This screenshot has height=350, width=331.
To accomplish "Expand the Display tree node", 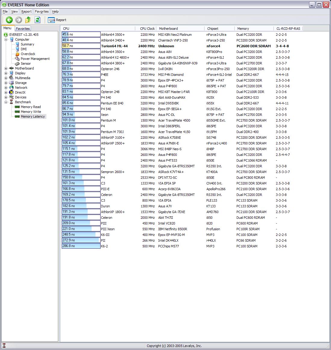I will pos(6,73).
